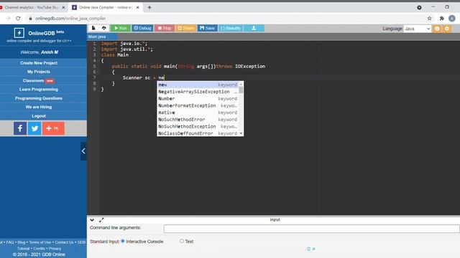Open Programming Questions
Viewport: 460px width, 258px height.
tap(39, 98)
